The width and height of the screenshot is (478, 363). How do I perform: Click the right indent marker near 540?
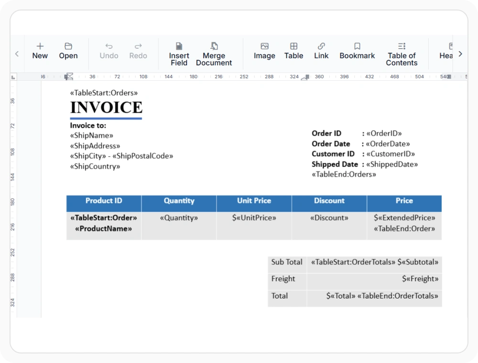click(x=449, y=77)
